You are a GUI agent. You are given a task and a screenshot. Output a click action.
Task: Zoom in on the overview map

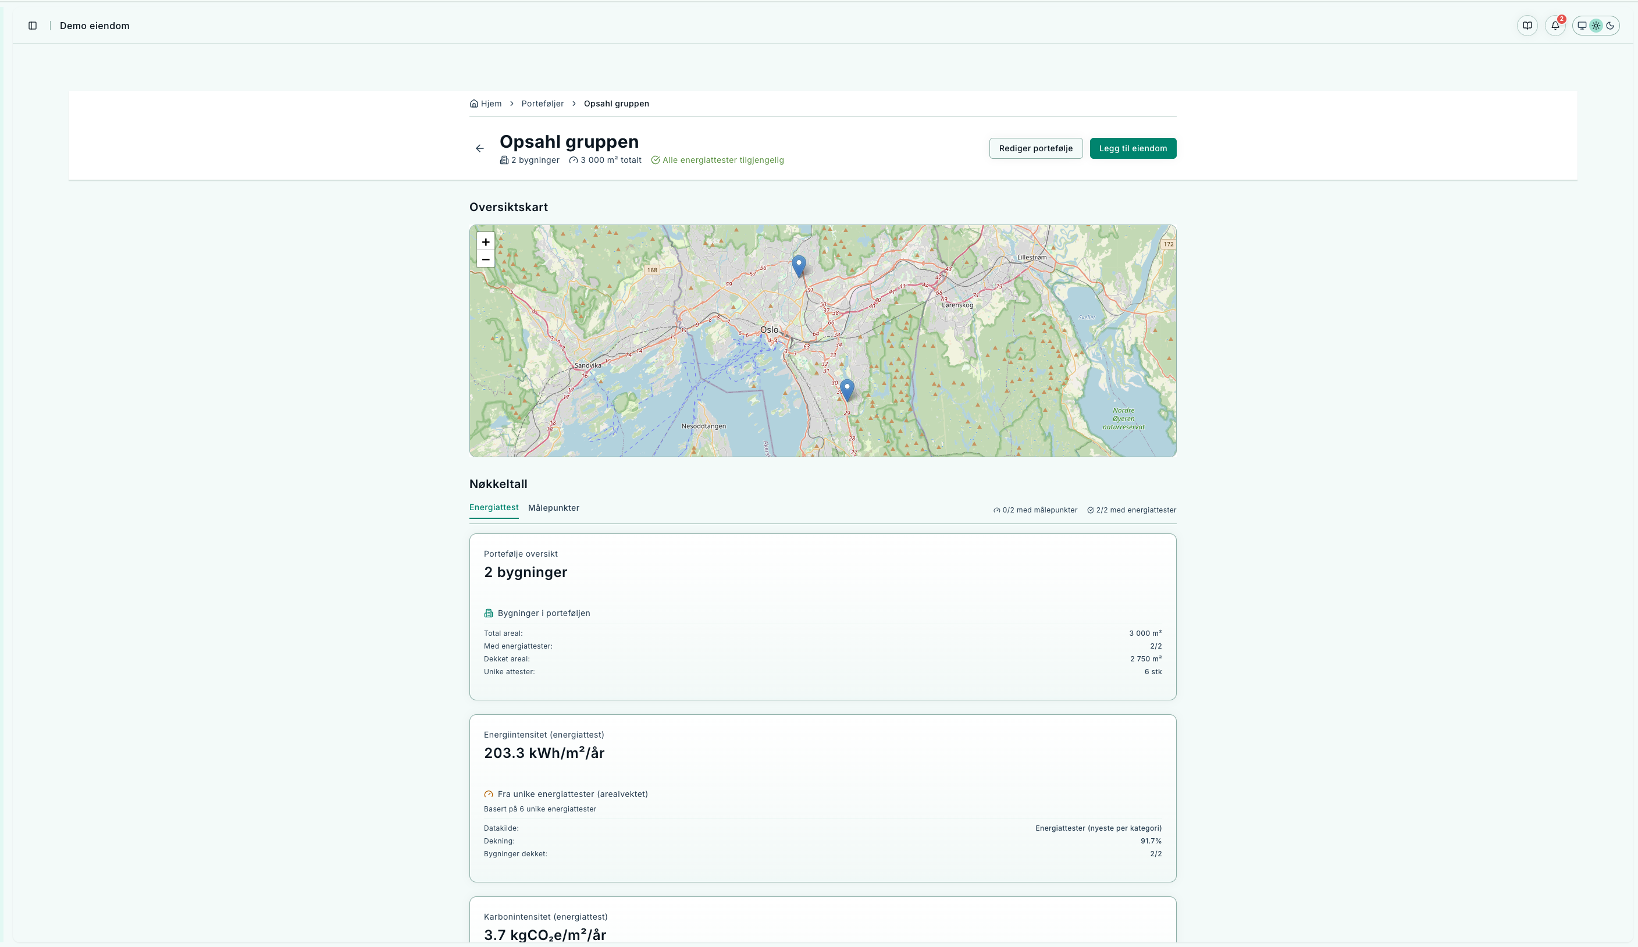click(x=486, y=242)
